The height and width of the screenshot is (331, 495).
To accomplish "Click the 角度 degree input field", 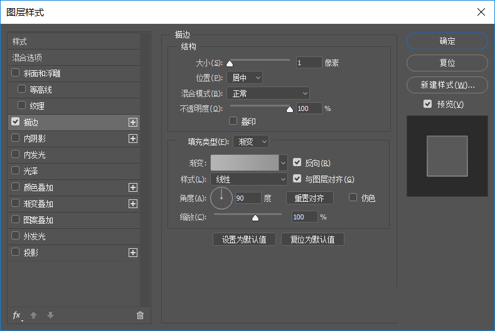I will (248, 198).
